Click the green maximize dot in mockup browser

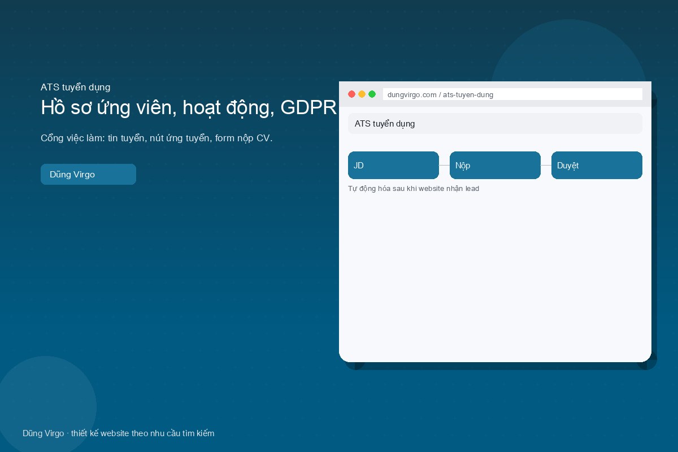[372, 94]
